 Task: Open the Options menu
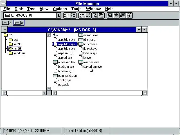pyautogui.click(x=60, y=9)
